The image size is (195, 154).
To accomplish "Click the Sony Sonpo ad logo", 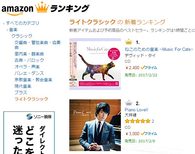I will [x=39, y=116].
